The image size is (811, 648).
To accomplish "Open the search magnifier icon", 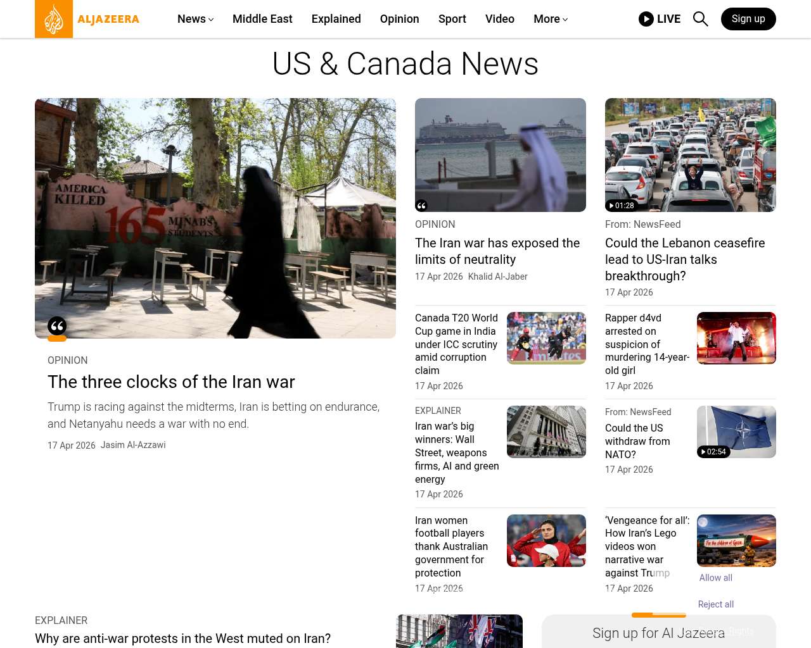I will point(700,19).
